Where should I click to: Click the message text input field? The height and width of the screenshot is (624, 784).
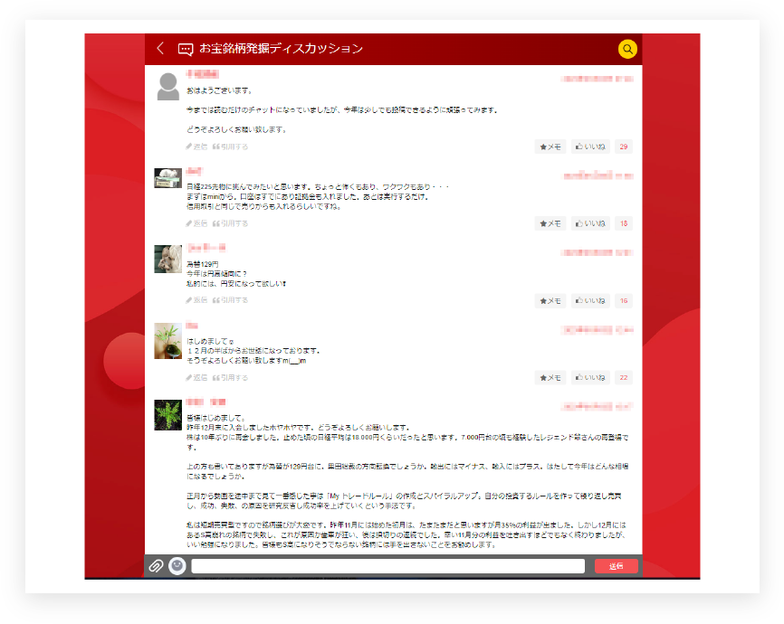pos(387,566)
